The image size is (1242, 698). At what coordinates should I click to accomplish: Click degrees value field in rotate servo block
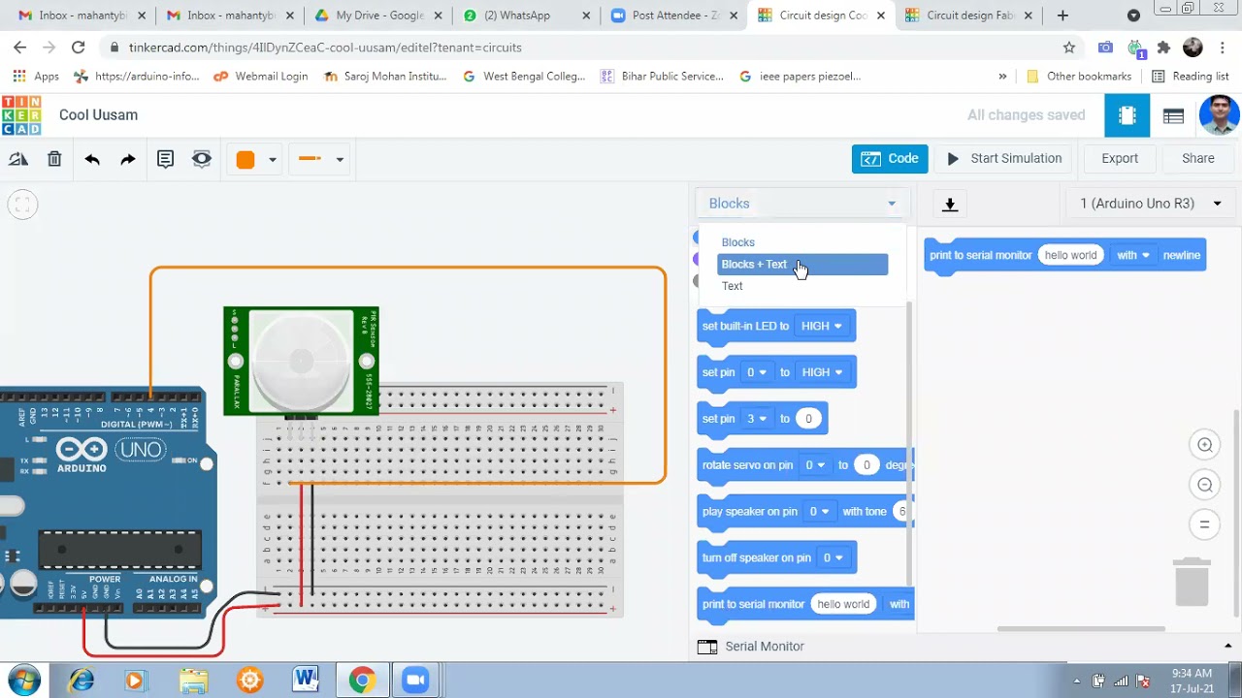[866, 465]
